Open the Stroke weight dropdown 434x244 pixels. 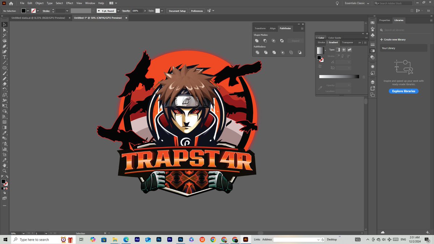(67, 11)
